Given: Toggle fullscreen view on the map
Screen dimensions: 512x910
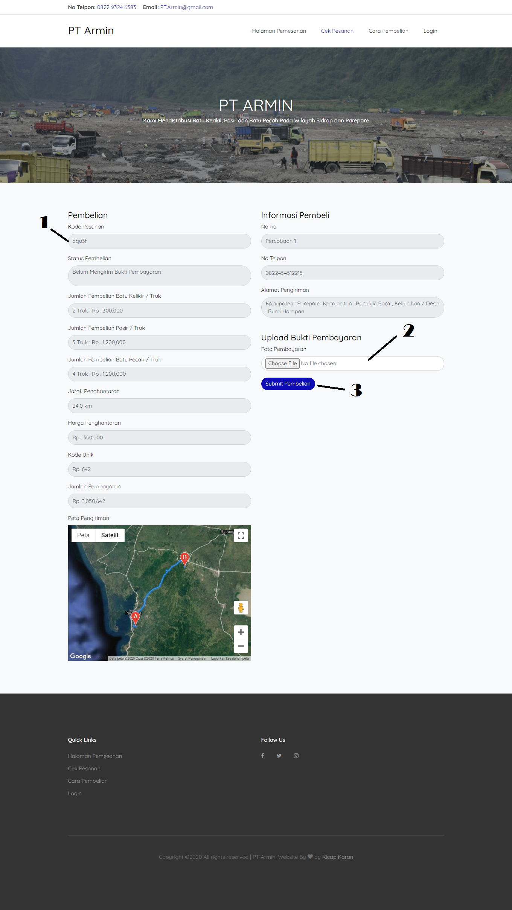Looking at the screenshot, I should 241,535.
